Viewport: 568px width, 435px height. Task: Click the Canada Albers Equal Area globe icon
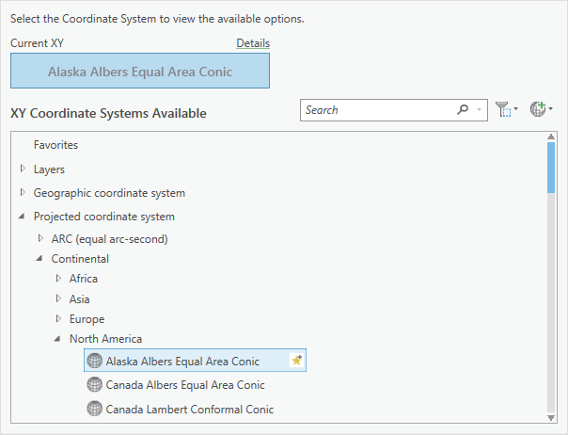[94, 385]
